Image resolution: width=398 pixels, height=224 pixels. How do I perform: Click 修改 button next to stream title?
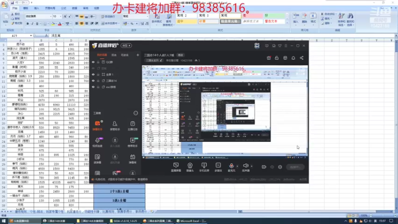181,55
